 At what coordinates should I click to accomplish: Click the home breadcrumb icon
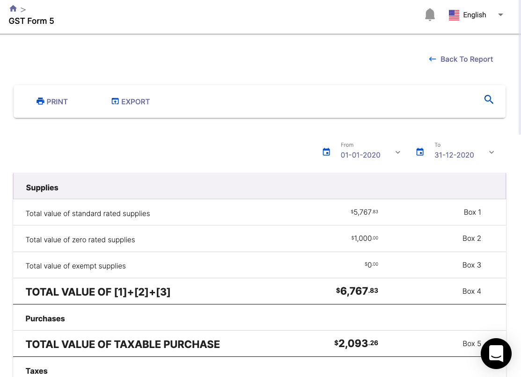click(13, 8)
